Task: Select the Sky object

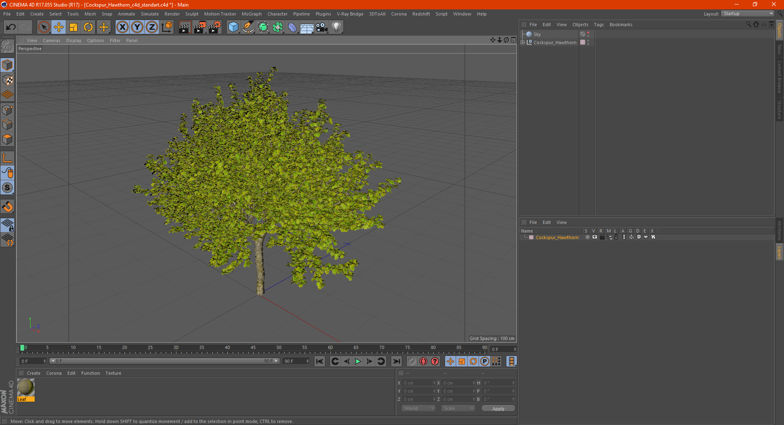Action: (537, 34)
